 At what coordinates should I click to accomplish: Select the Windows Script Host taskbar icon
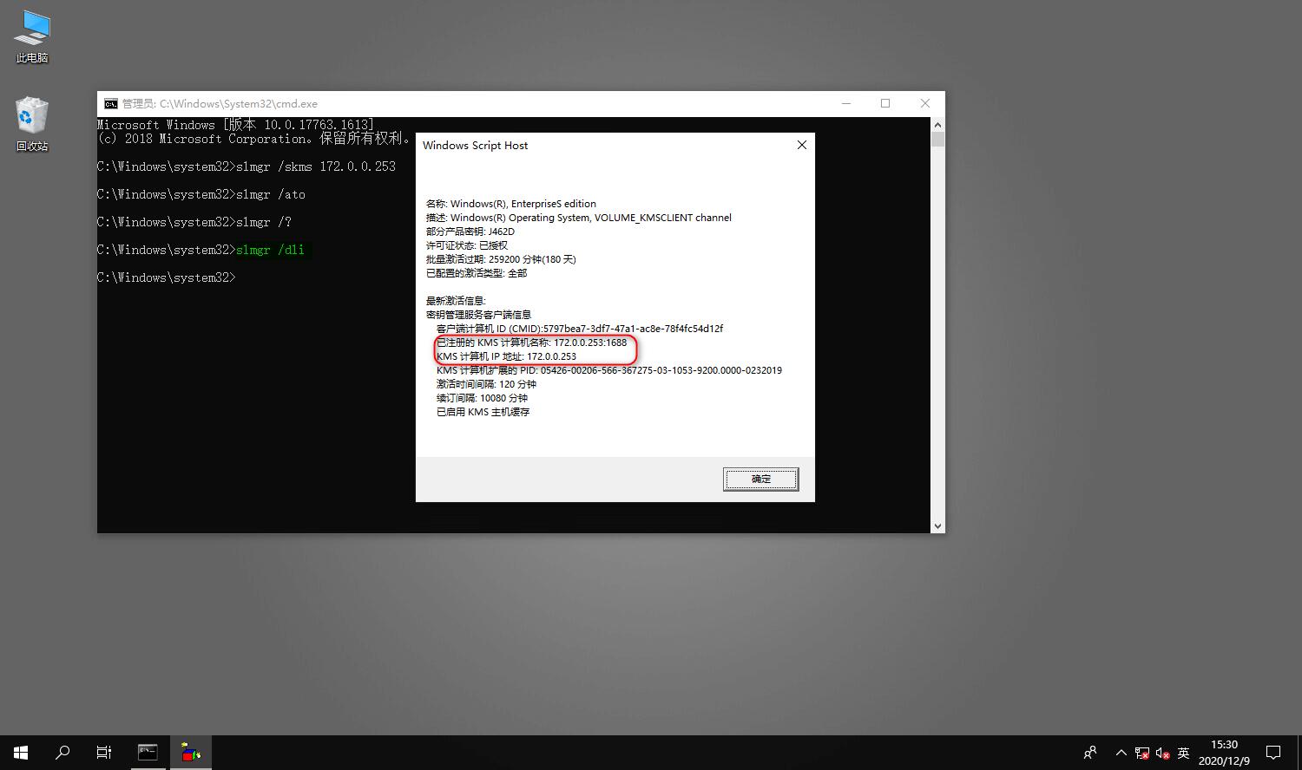click(x=191, y=753)
